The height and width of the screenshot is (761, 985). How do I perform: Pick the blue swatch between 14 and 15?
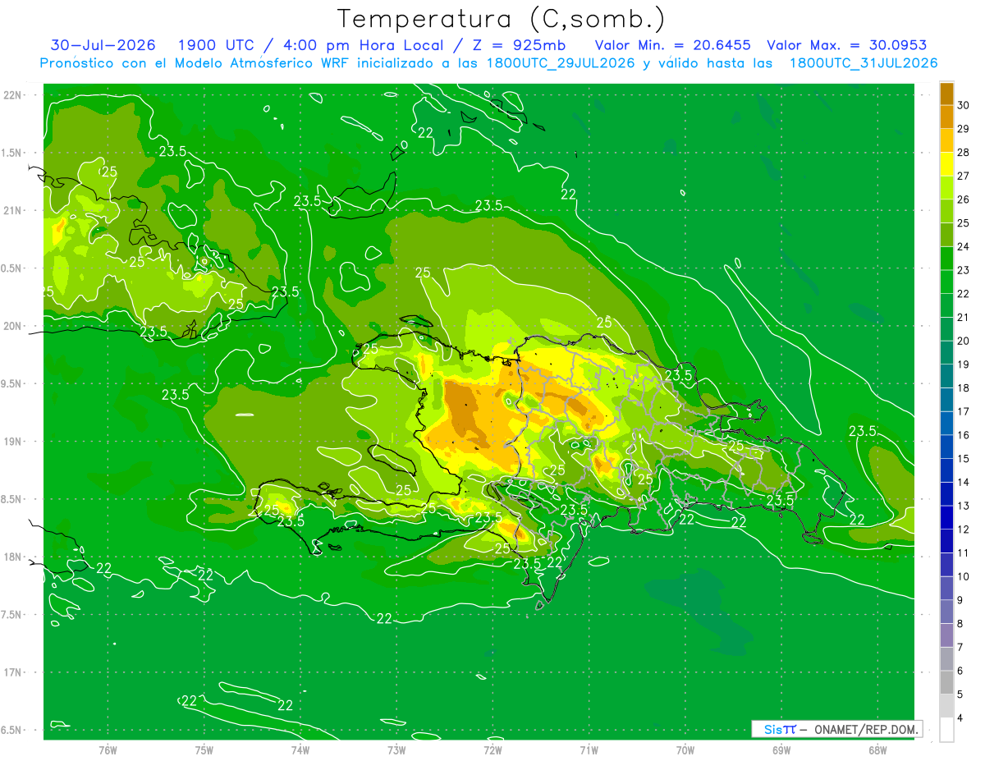946,470
